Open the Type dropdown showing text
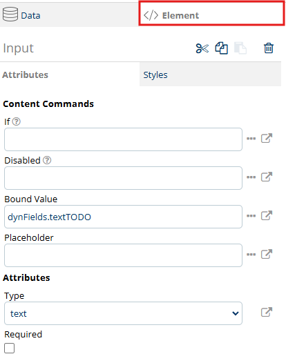286x363 pixels. [x=123, y=313]
